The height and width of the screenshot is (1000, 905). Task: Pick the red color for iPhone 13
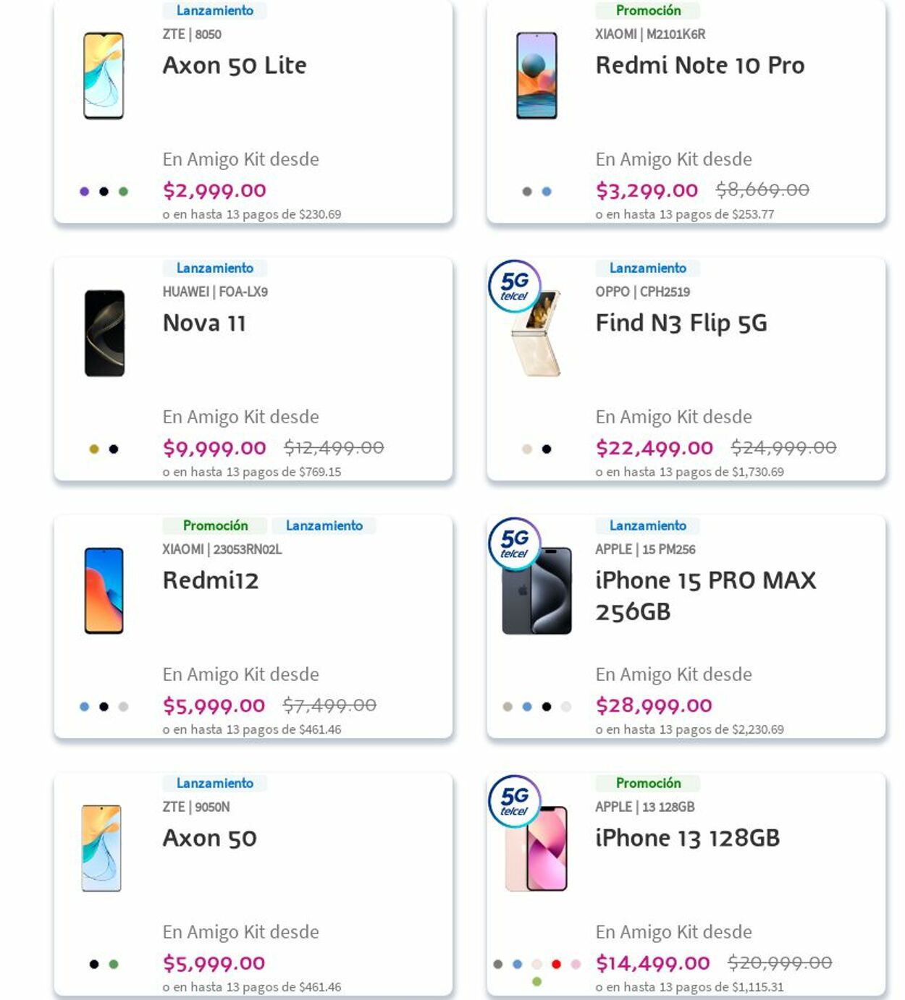(x=556, y=964)
